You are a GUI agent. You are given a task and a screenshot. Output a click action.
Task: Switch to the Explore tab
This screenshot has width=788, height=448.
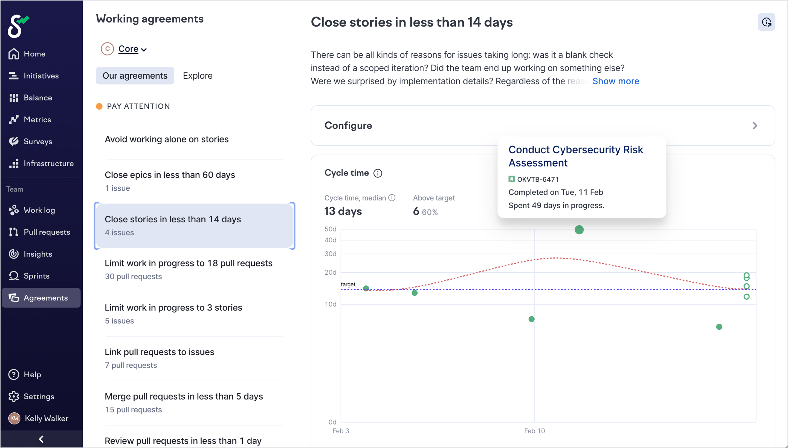pyautogui.click(x=198, y=76)
